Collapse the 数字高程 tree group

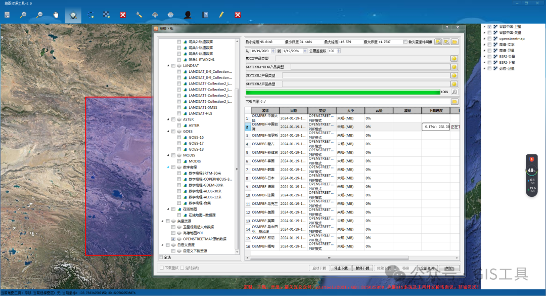pyautogui.click(x=168, y=167)
